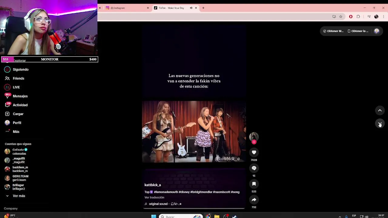
Task: Open a new browser tab
Action: pyautogui.click(x=203, y=8)
